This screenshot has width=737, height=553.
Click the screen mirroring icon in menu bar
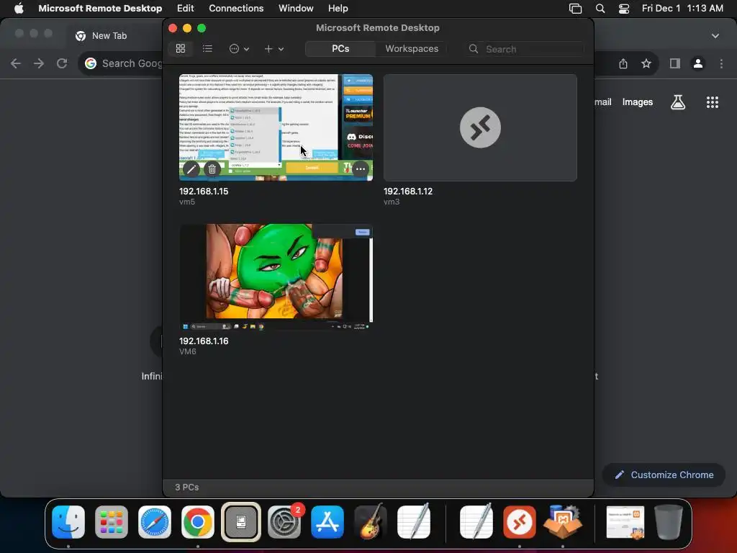point(575,8)
